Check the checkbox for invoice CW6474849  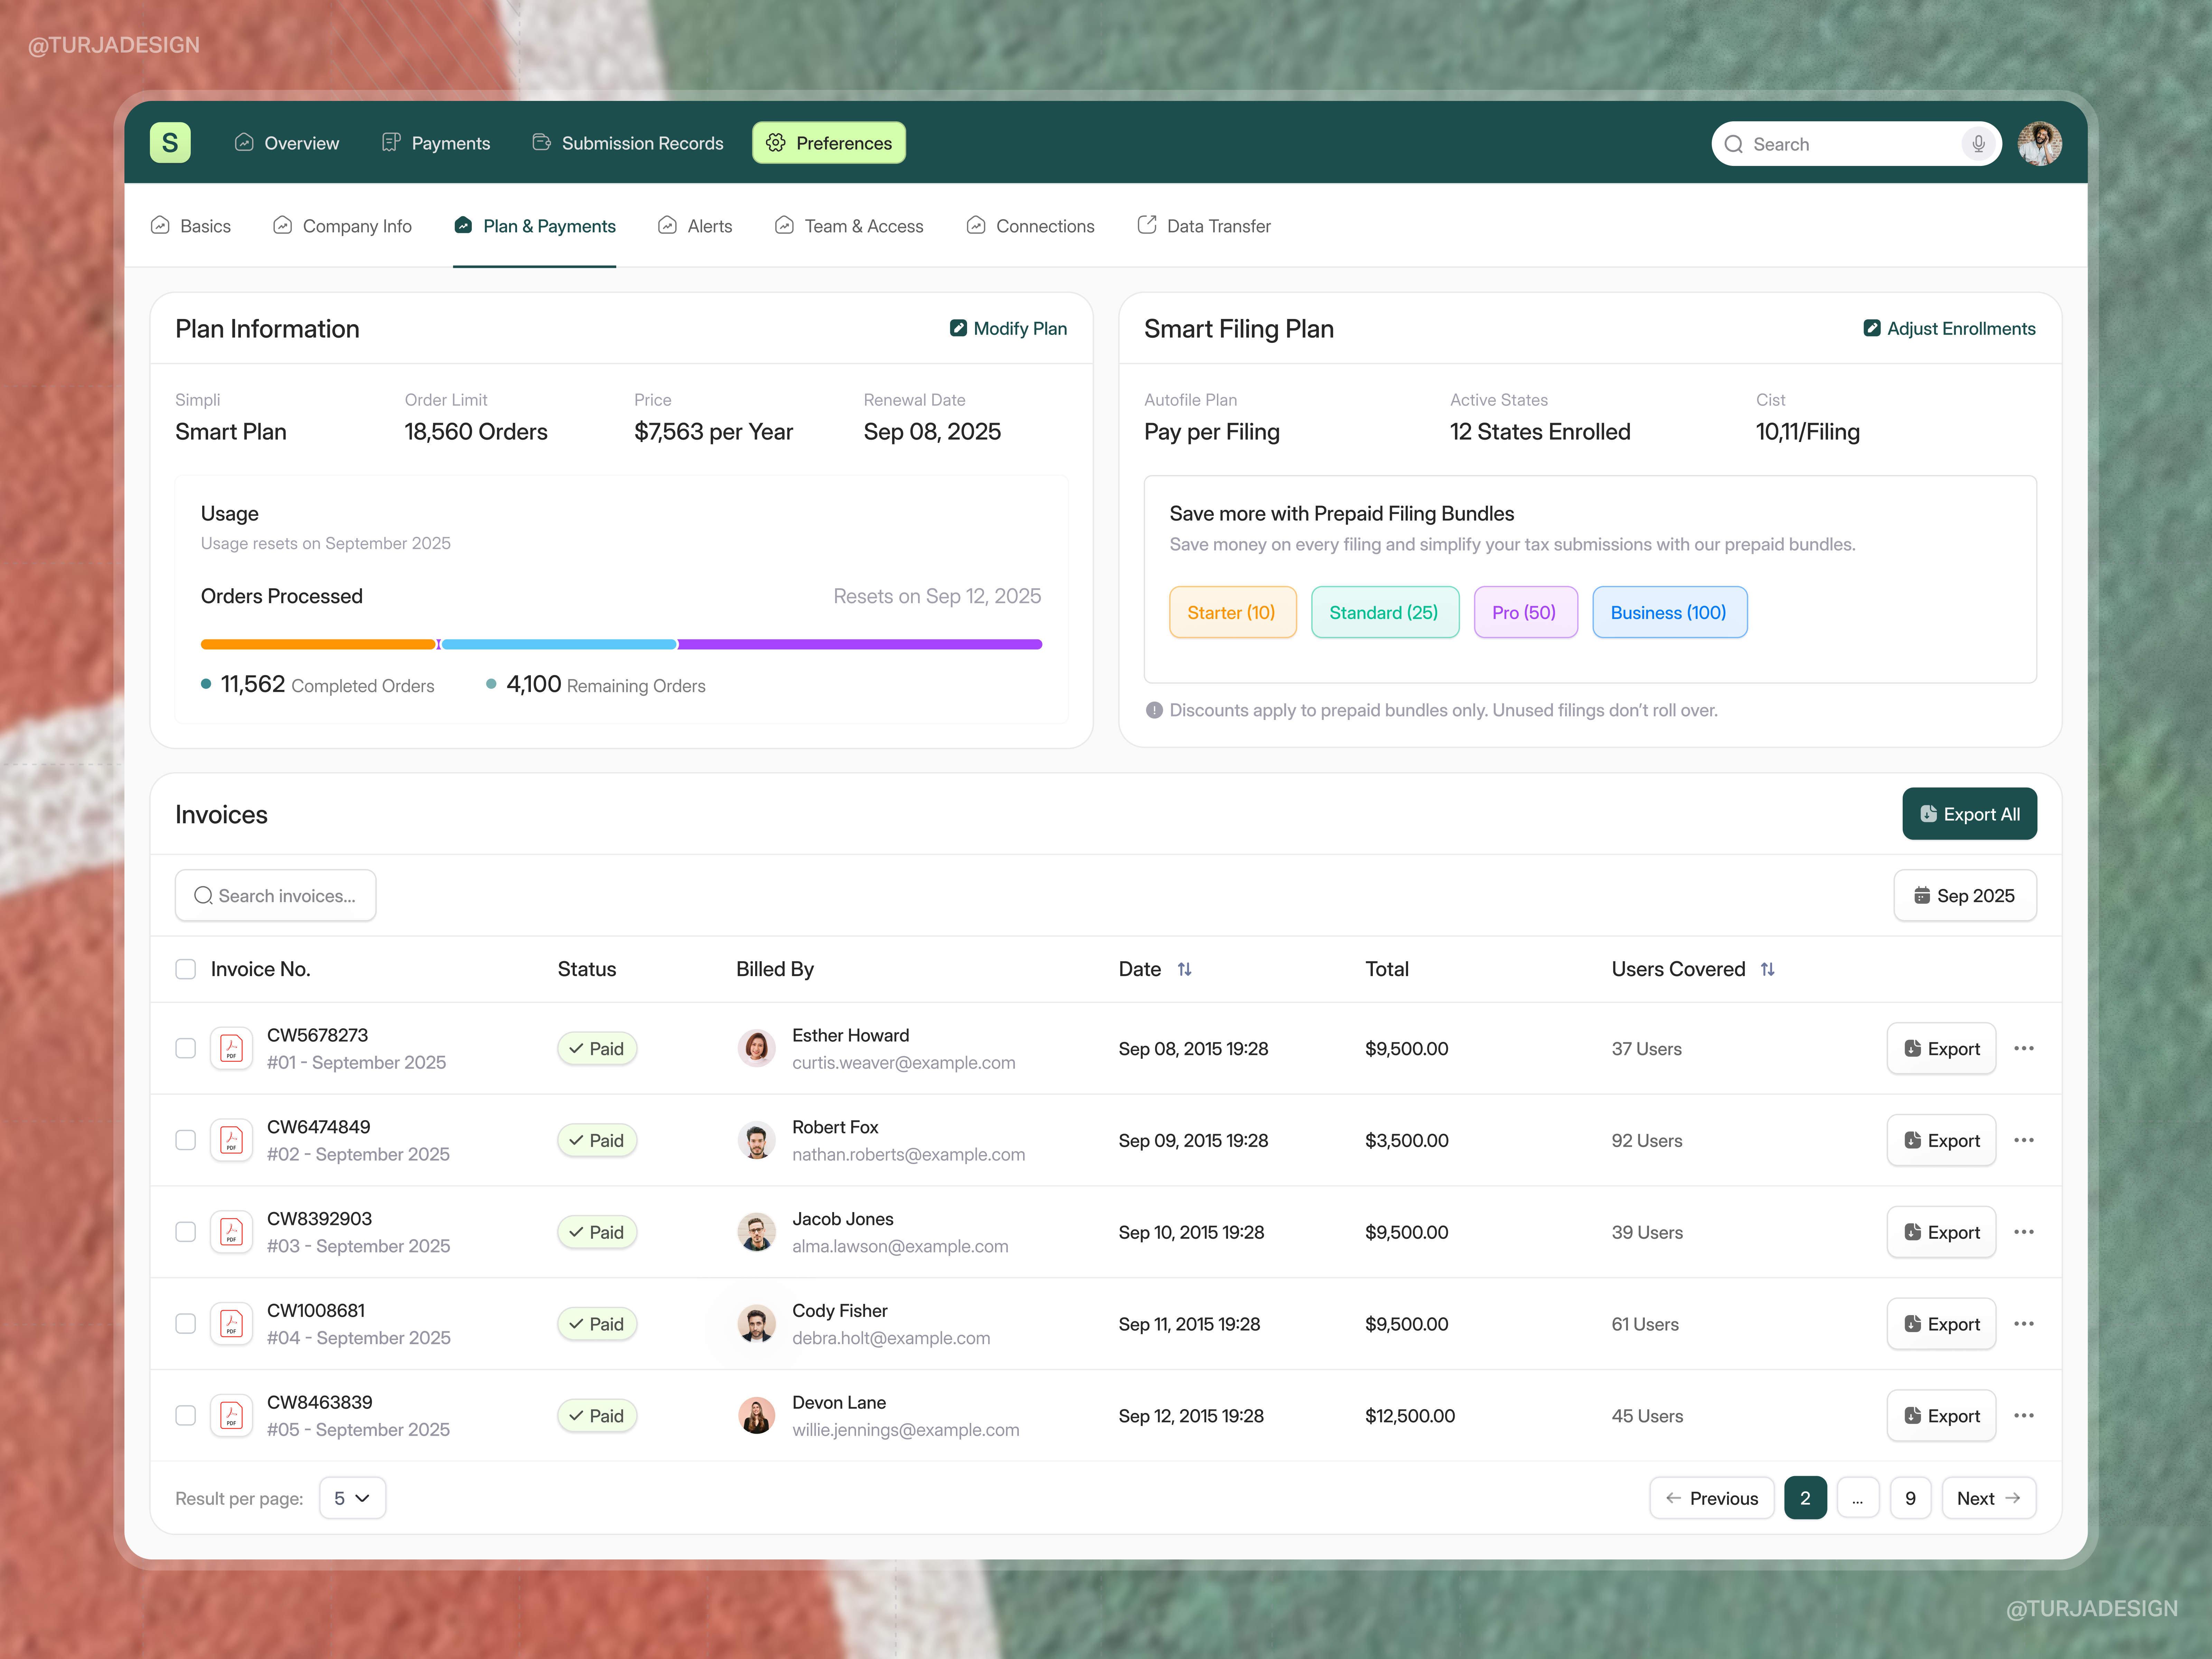pyautogui.click(x=186, y=1140)
